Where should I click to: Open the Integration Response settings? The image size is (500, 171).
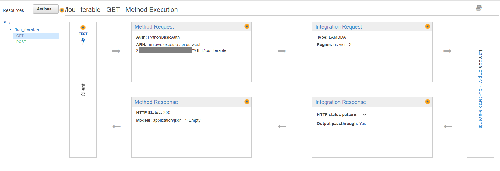pos(341,102)
